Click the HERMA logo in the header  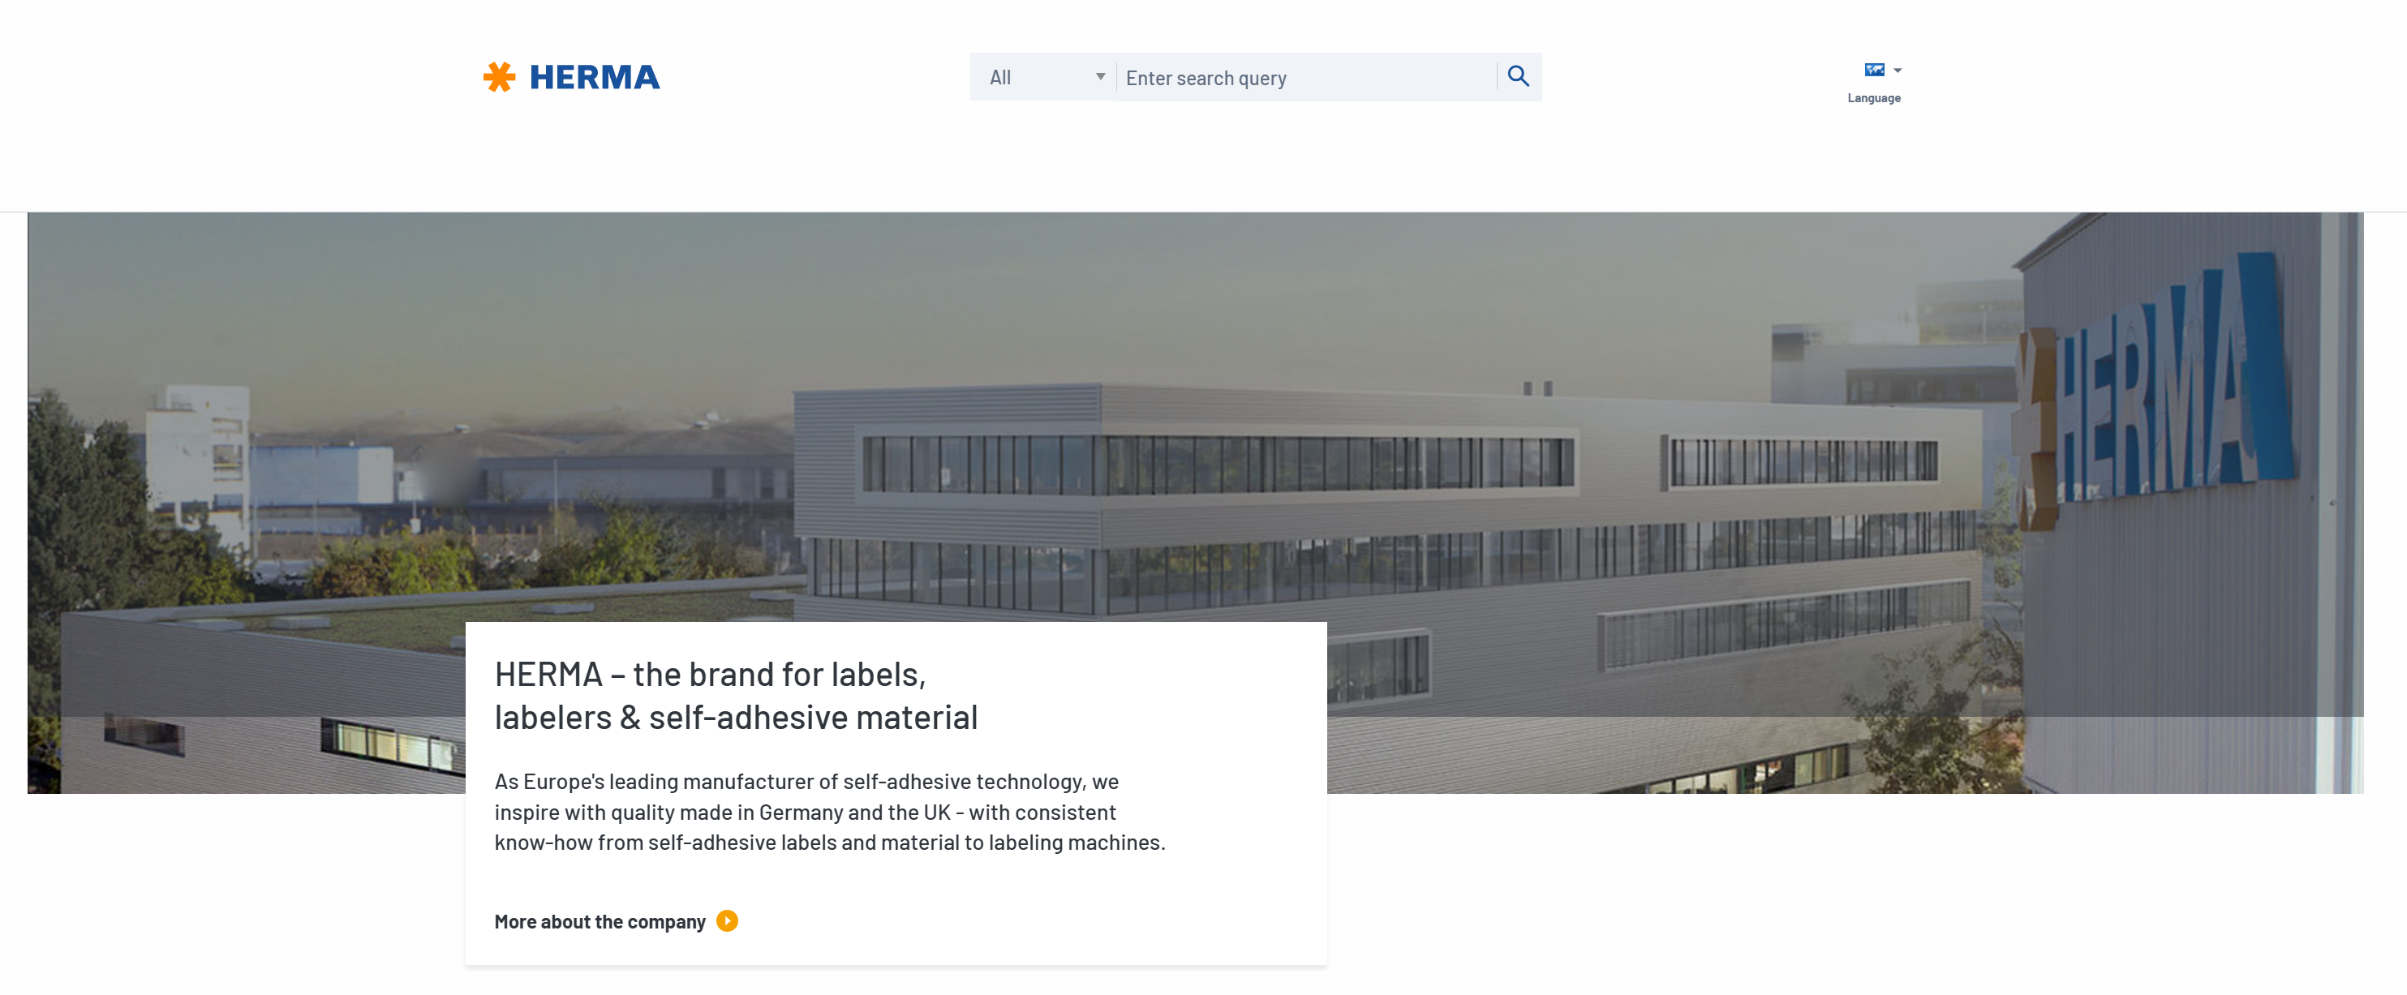point(571,76)
